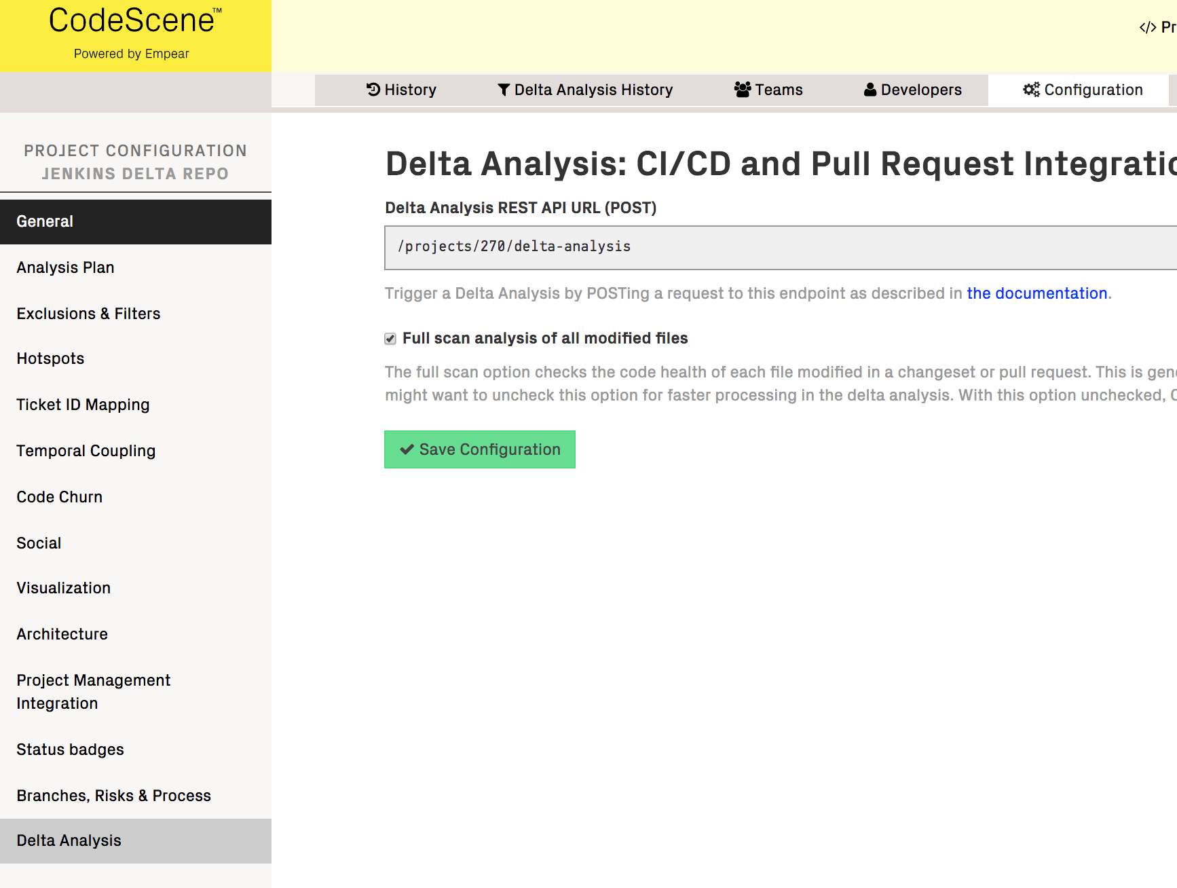Click the checkmark icon on Save Configuration
1177x888 pixels.
(x=407, y=449)
